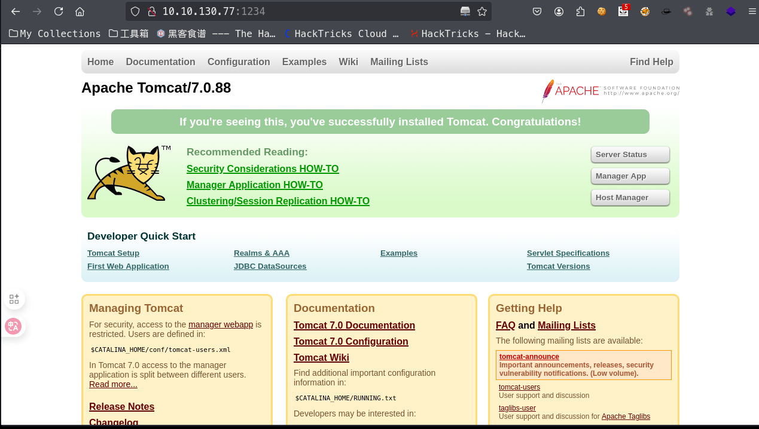Select Wiki in the Tomcat navigation bar
This screenshot has width=759, height=429.
coord(348,62)
